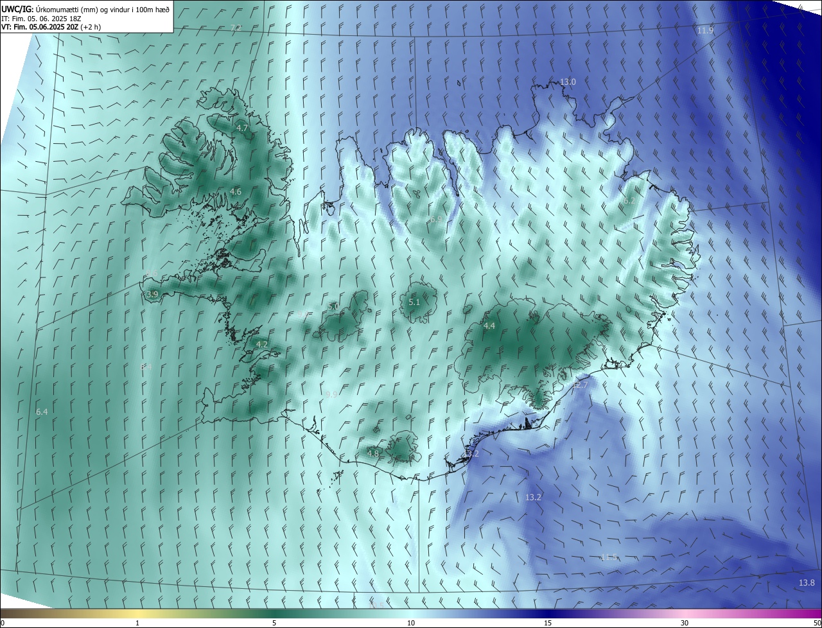822x628 pixels.
Task: Click the 4.7 value in the Westfjords
Action: [x=242, y=128]
